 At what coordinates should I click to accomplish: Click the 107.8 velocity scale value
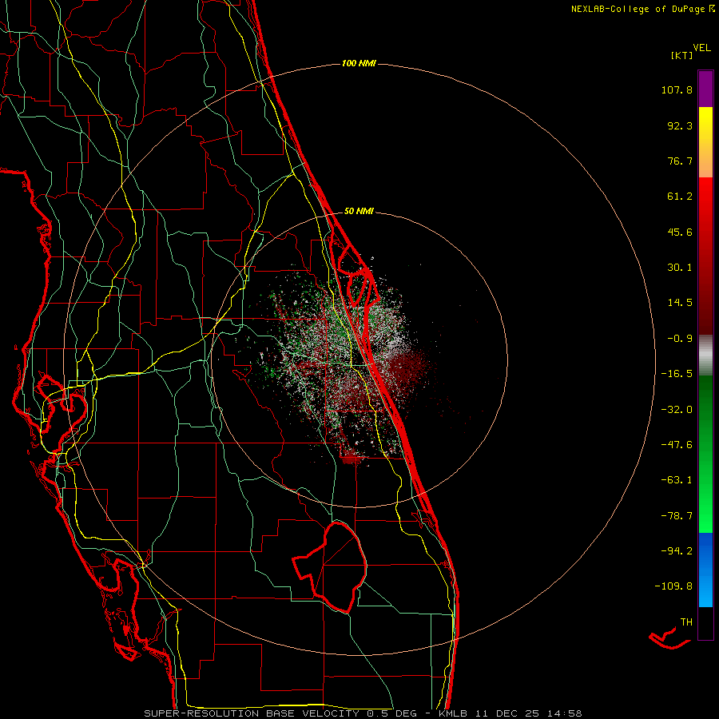677,89
